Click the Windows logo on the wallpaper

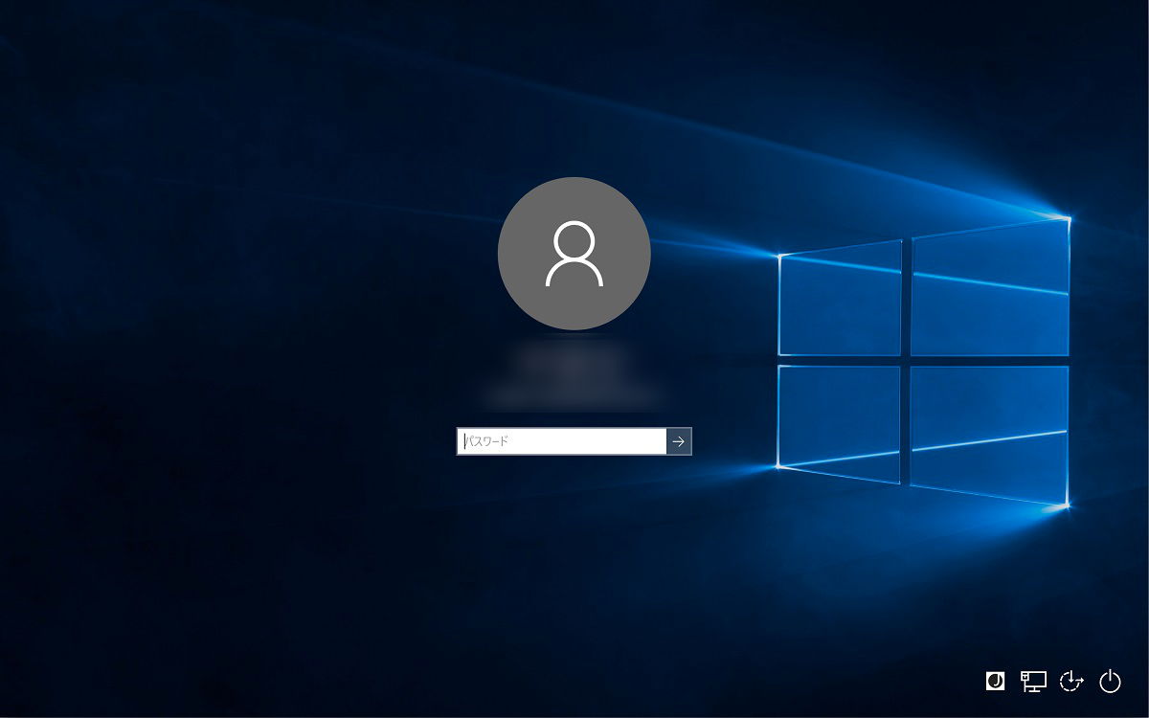point(922,362)
